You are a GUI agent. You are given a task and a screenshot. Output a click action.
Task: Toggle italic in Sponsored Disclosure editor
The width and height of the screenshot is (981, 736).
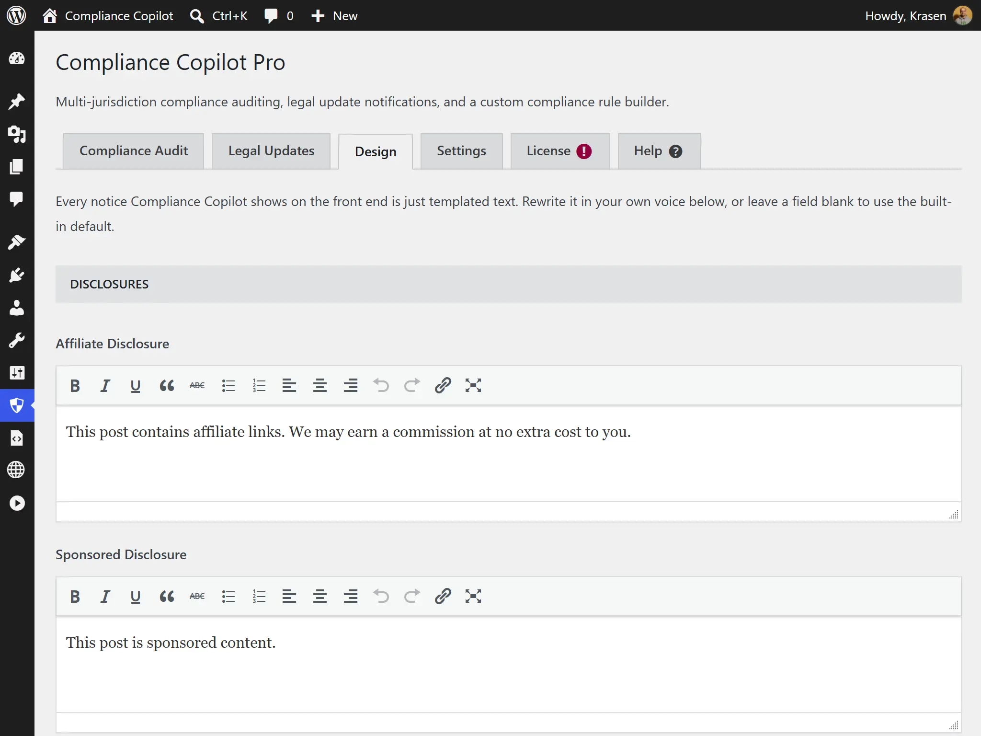click(105, 597)
